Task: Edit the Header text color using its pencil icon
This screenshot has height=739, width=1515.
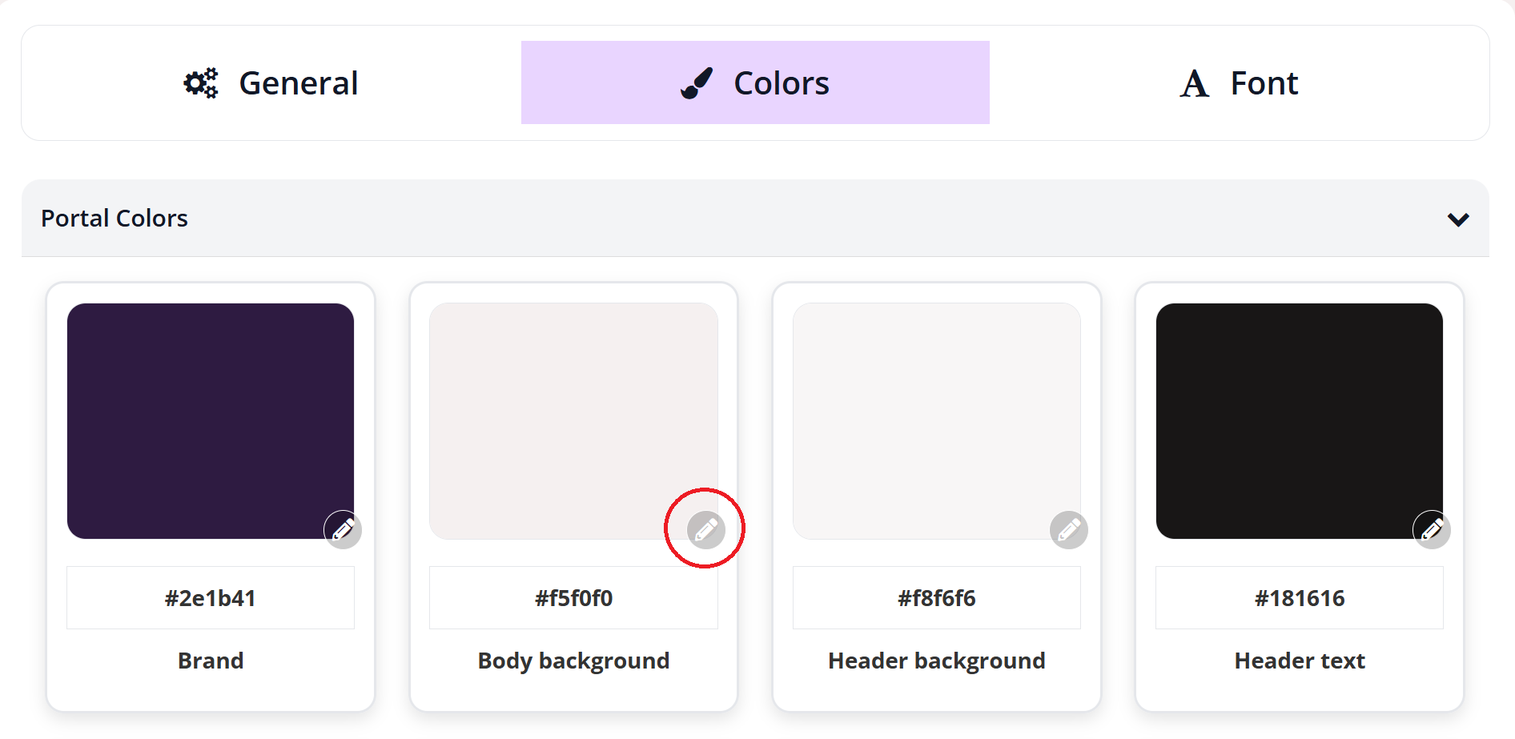Action: point(1433,529)
